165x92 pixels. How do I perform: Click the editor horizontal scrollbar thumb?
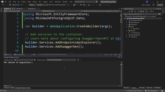pos(53,54)
